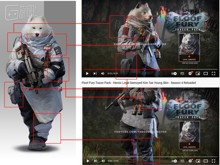Play the bottom video at 0:00
Screen dimensions: 220x165
coord(87,161)
